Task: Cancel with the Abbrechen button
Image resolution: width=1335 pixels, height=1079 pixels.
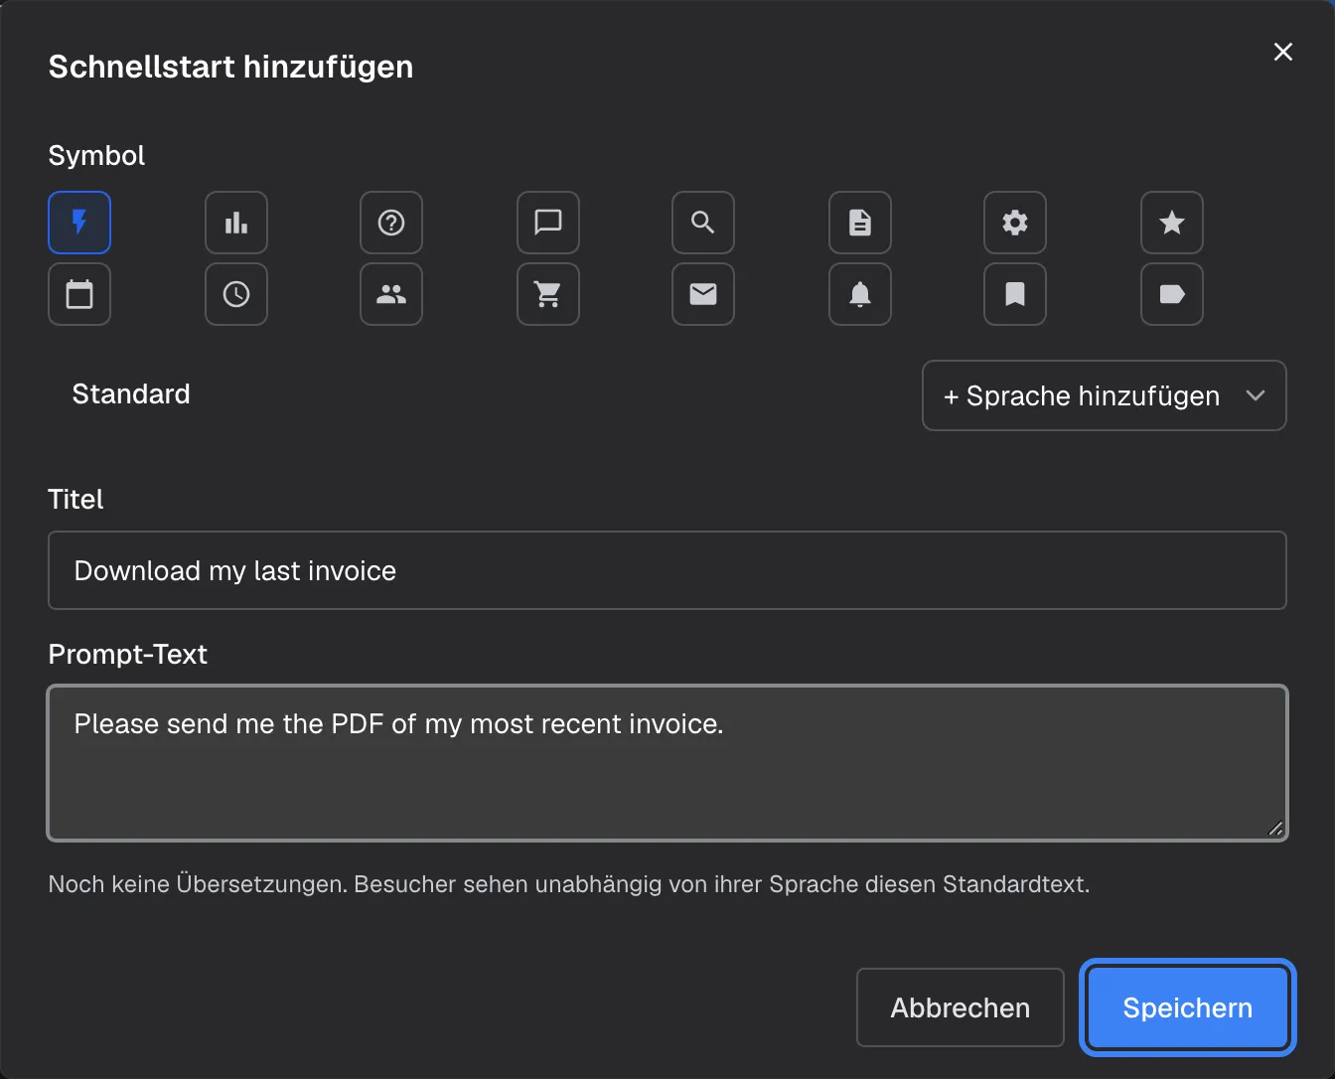Action: [961, 1007]
